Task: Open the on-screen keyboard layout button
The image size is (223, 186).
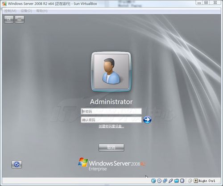Action: (x=20, y=20)
